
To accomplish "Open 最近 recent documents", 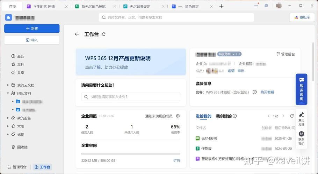I will point(17,56).
